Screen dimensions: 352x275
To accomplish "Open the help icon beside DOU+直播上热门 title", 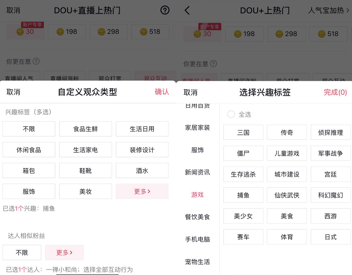I will (x=165, y=10).
